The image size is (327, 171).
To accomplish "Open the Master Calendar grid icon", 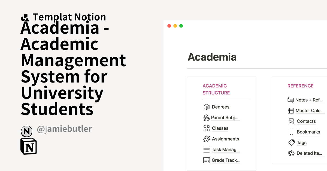I will pyautogui.click(x=290, y=110).
